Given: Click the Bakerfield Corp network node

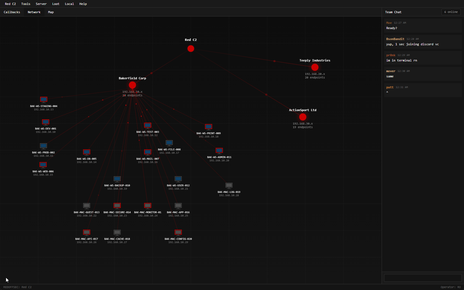Looking at the screenshot, I should tap(132, 85).
